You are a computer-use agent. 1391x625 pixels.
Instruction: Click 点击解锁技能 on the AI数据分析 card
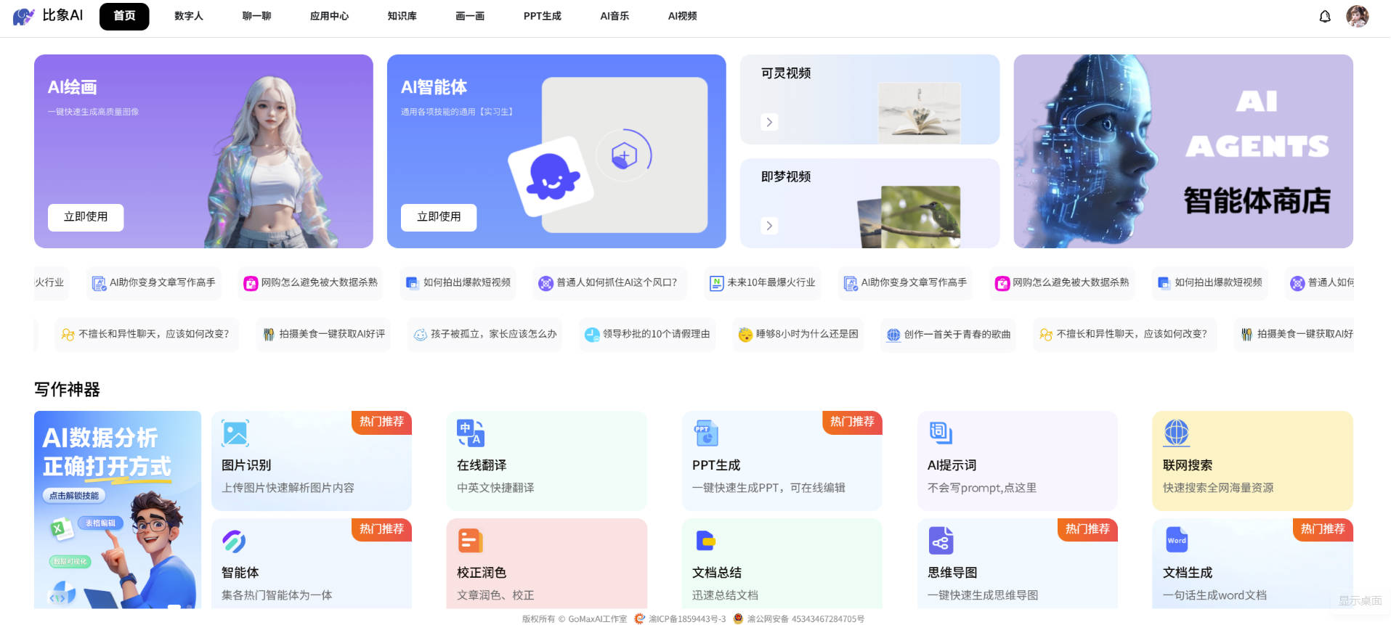[x=74, y=496]
